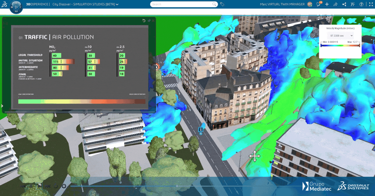Image resolution: width=375 pixels, height=196 pixels.
Task: Open the City Discover app title dropdown
Action: pyautogui.click(x=117, y=5)
